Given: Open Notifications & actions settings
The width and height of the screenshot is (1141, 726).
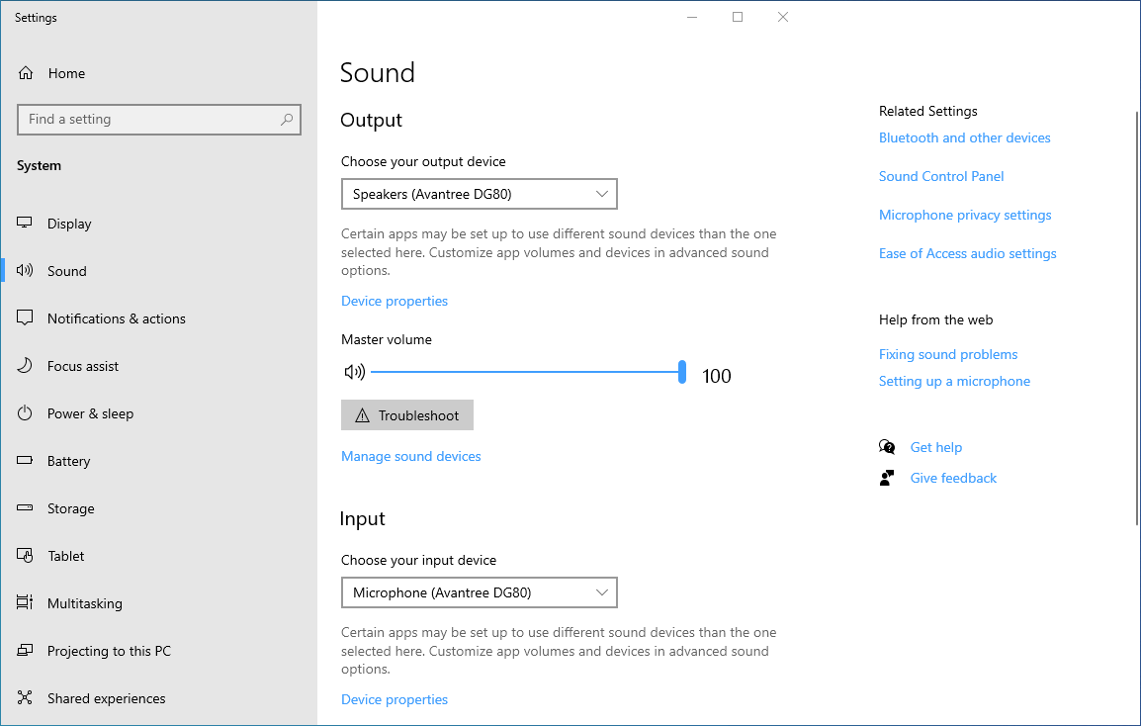Looking at the screenshot, I should coord(116,318).
